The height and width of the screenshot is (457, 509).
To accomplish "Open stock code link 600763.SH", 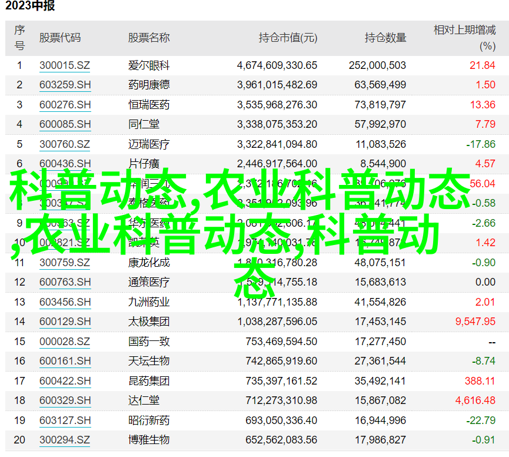I will [x=65, y=282].
